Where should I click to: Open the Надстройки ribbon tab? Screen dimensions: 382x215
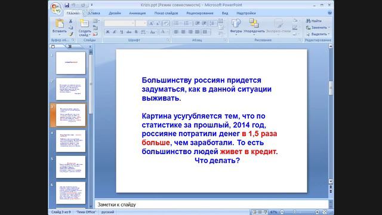point(246,13)
